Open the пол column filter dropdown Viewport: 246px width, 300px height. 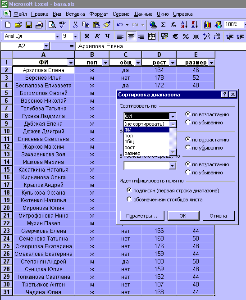(x=106, y=63)
